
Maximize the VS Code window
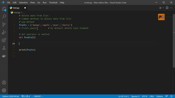click(164, 2)
